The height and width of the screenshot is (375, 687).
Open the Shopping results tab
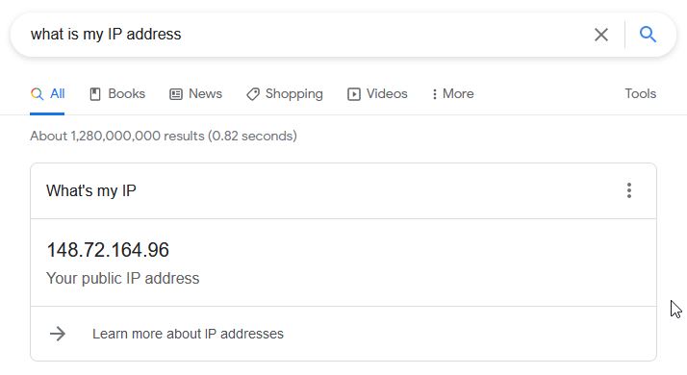click(285, 94)
